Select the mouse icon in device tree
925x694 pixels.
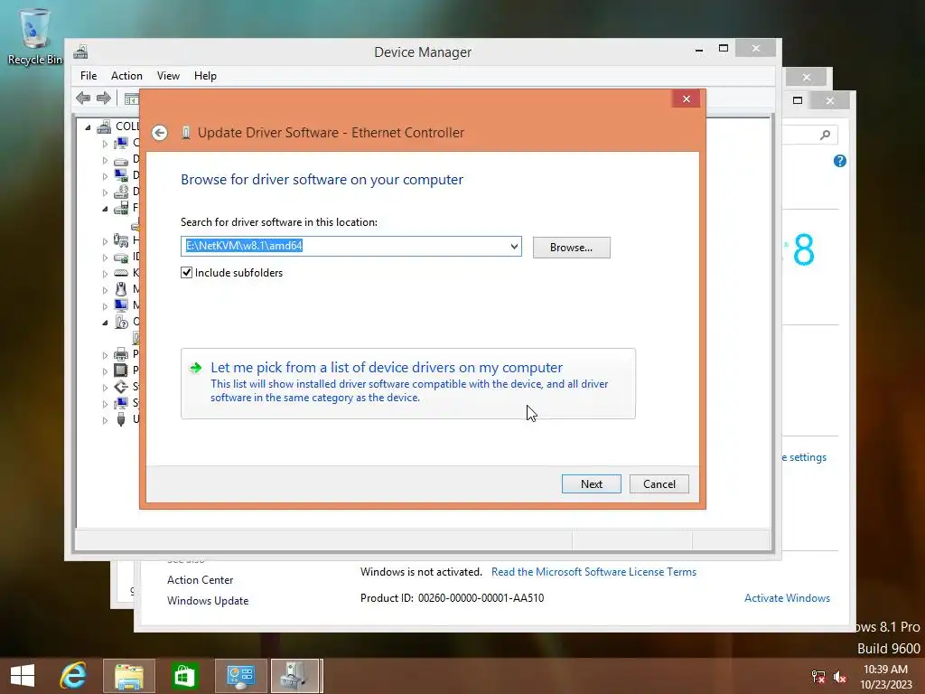coord(121,289)
